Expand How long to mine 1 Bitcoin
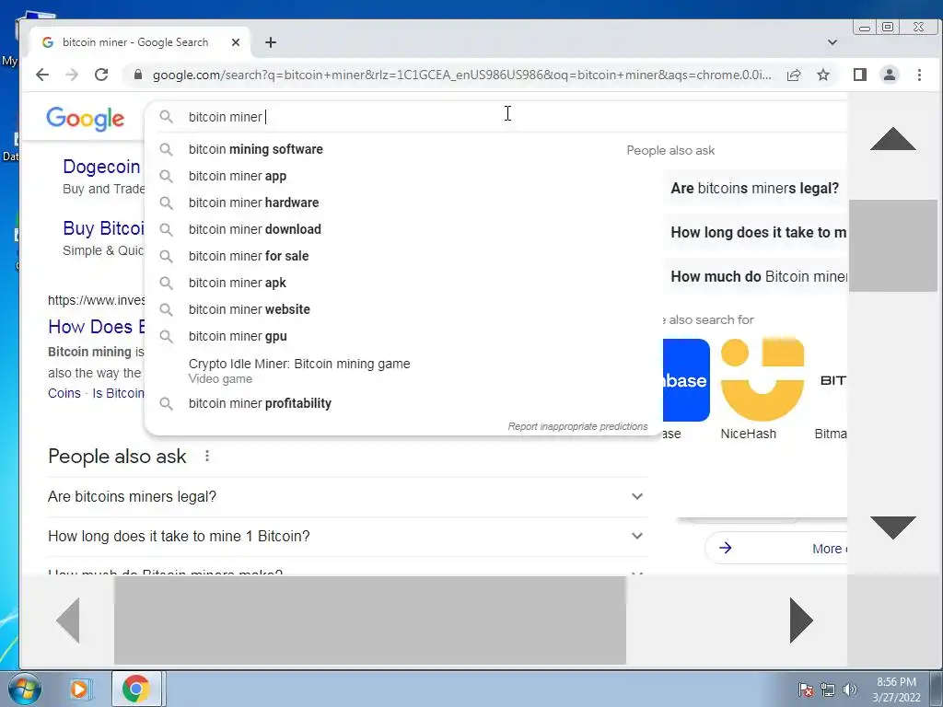This screenshot has height=707, width=943. pos(347,537)
